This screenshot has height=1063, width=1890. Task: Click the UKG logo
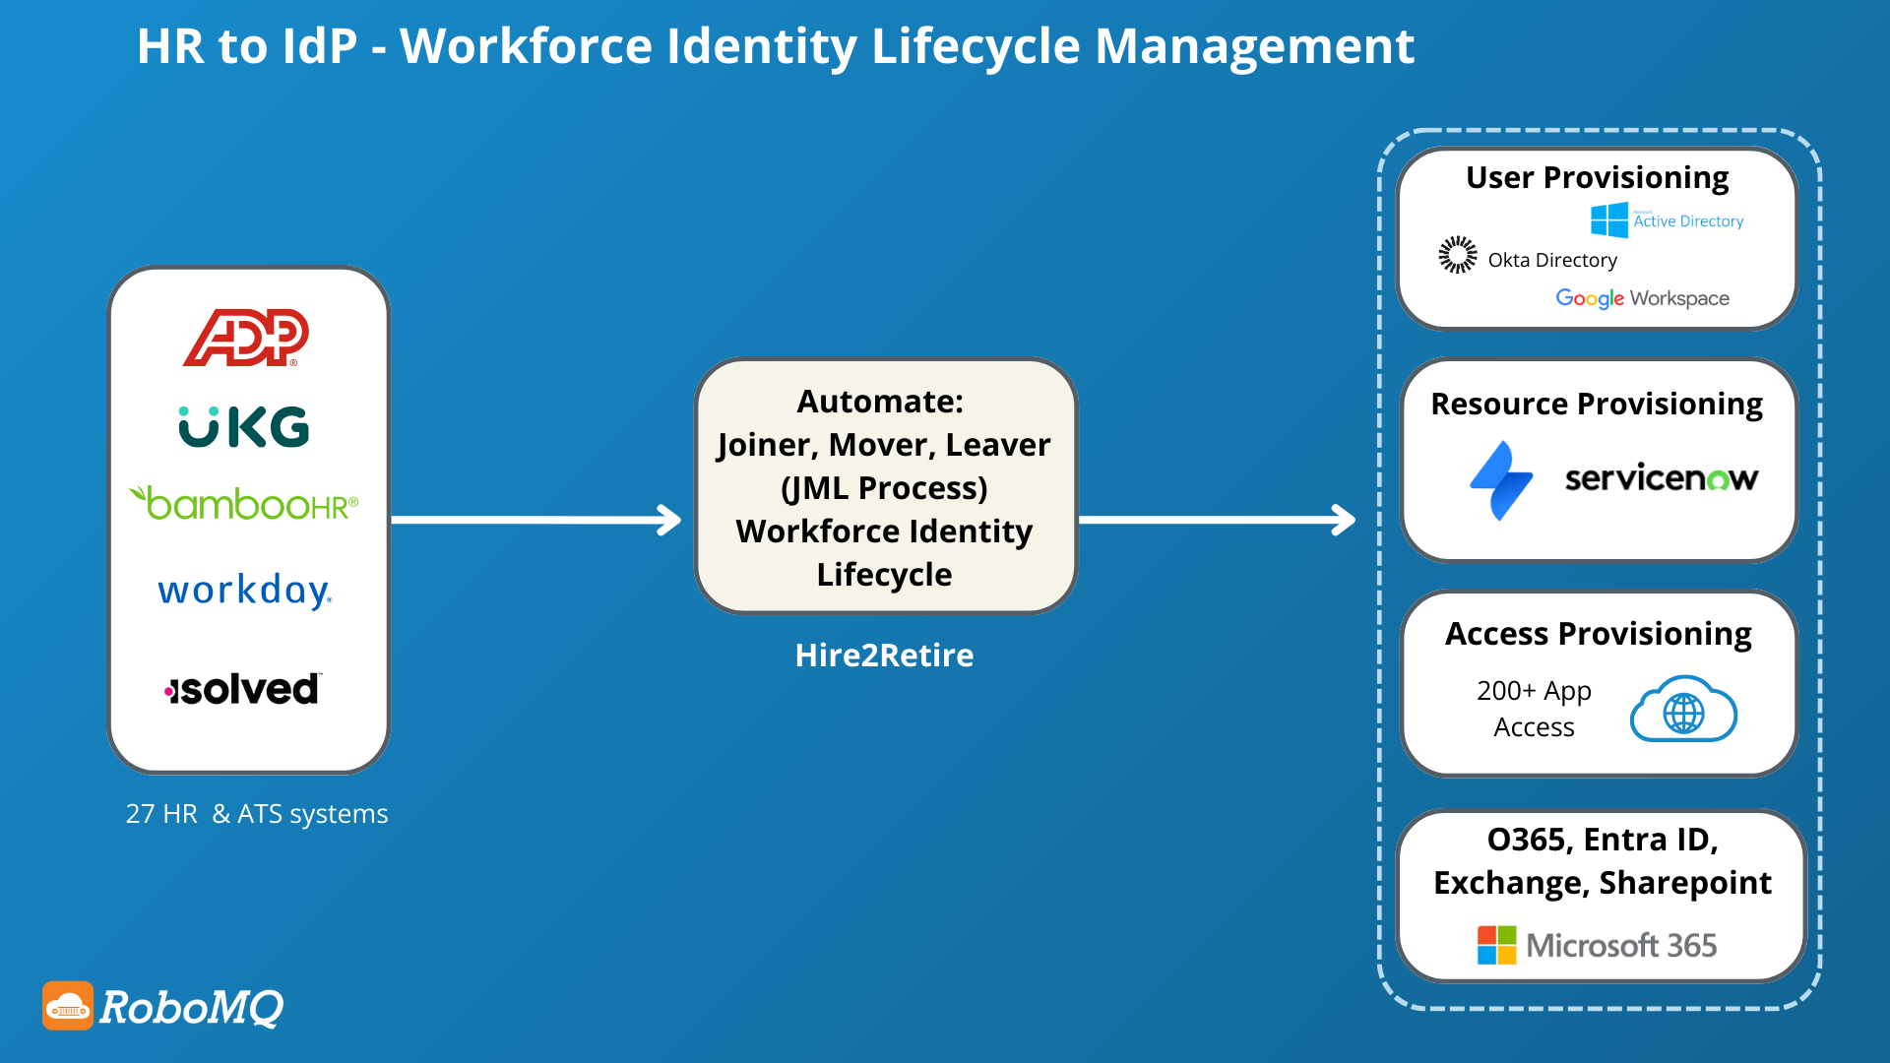(244, 427)
